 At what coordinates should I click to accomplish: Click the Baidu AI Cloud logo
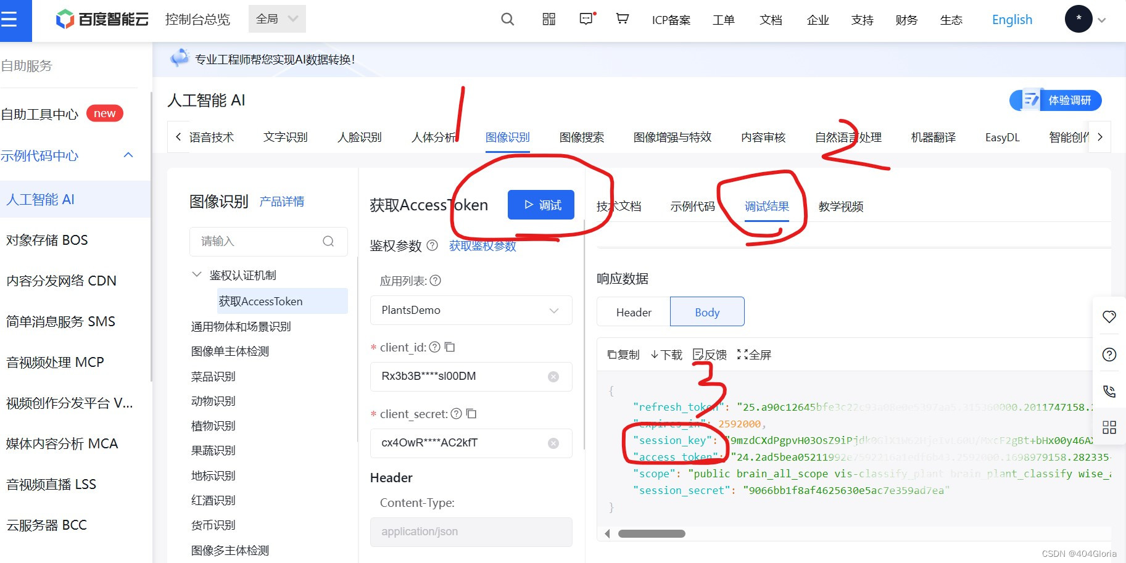tap(102, 20)
